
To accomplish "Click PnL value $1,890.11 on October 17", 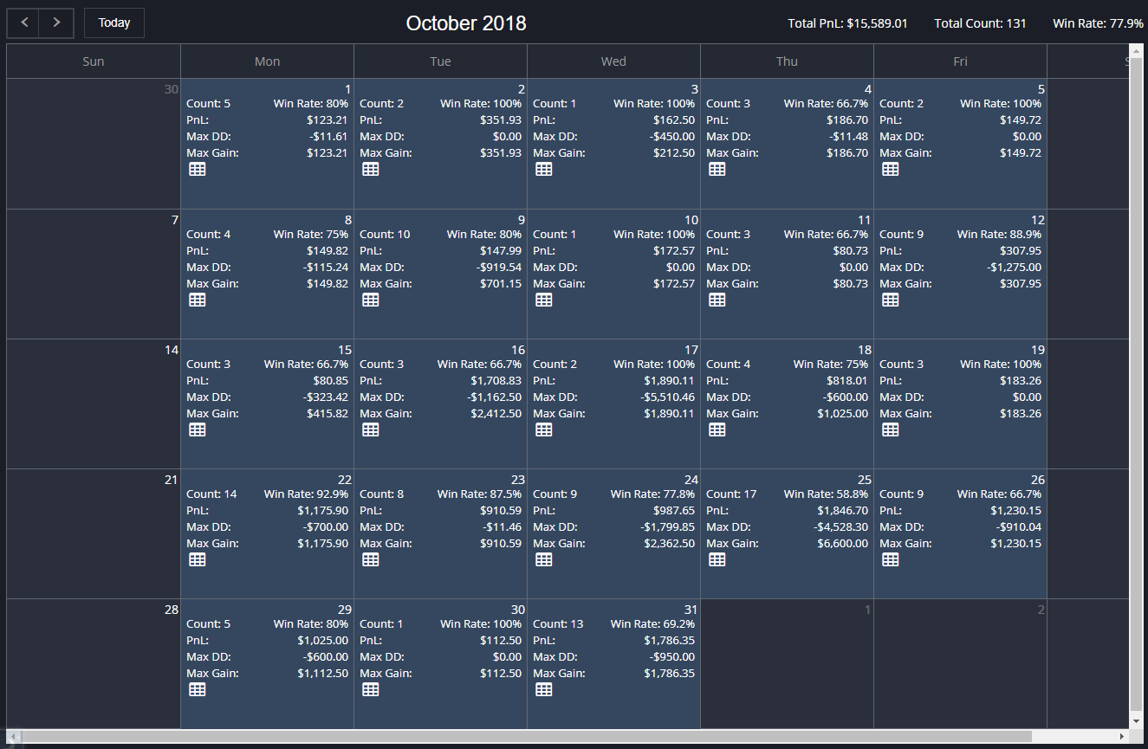I will [669, 381].
